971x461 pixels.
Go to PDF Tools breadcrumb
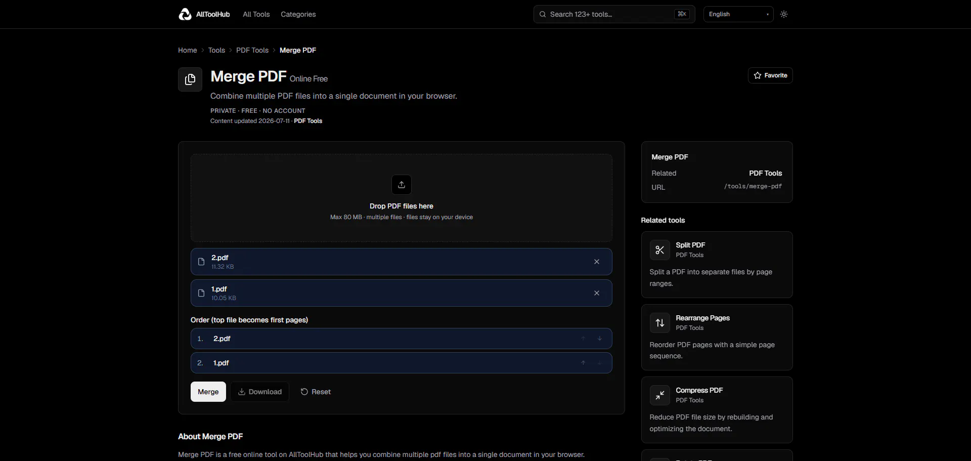pos(252,50)
